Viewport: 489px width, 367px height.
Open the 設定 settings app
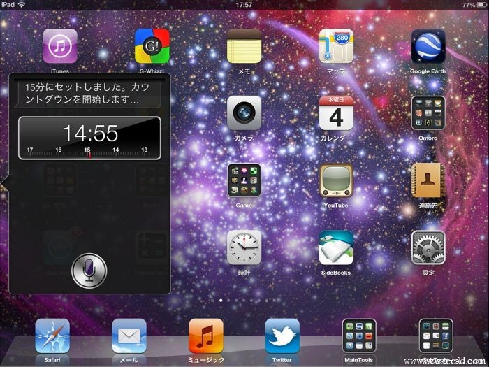click(x=428, y=247)
